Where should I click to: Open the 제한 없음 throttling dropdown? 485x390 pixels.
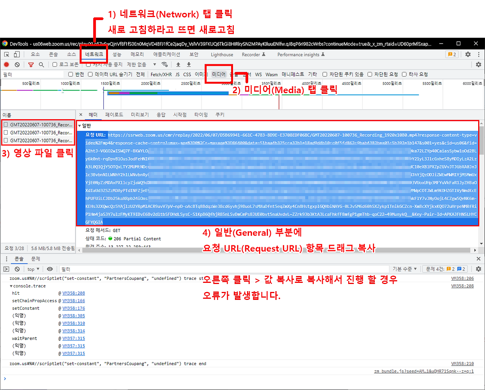pos(141,64)
